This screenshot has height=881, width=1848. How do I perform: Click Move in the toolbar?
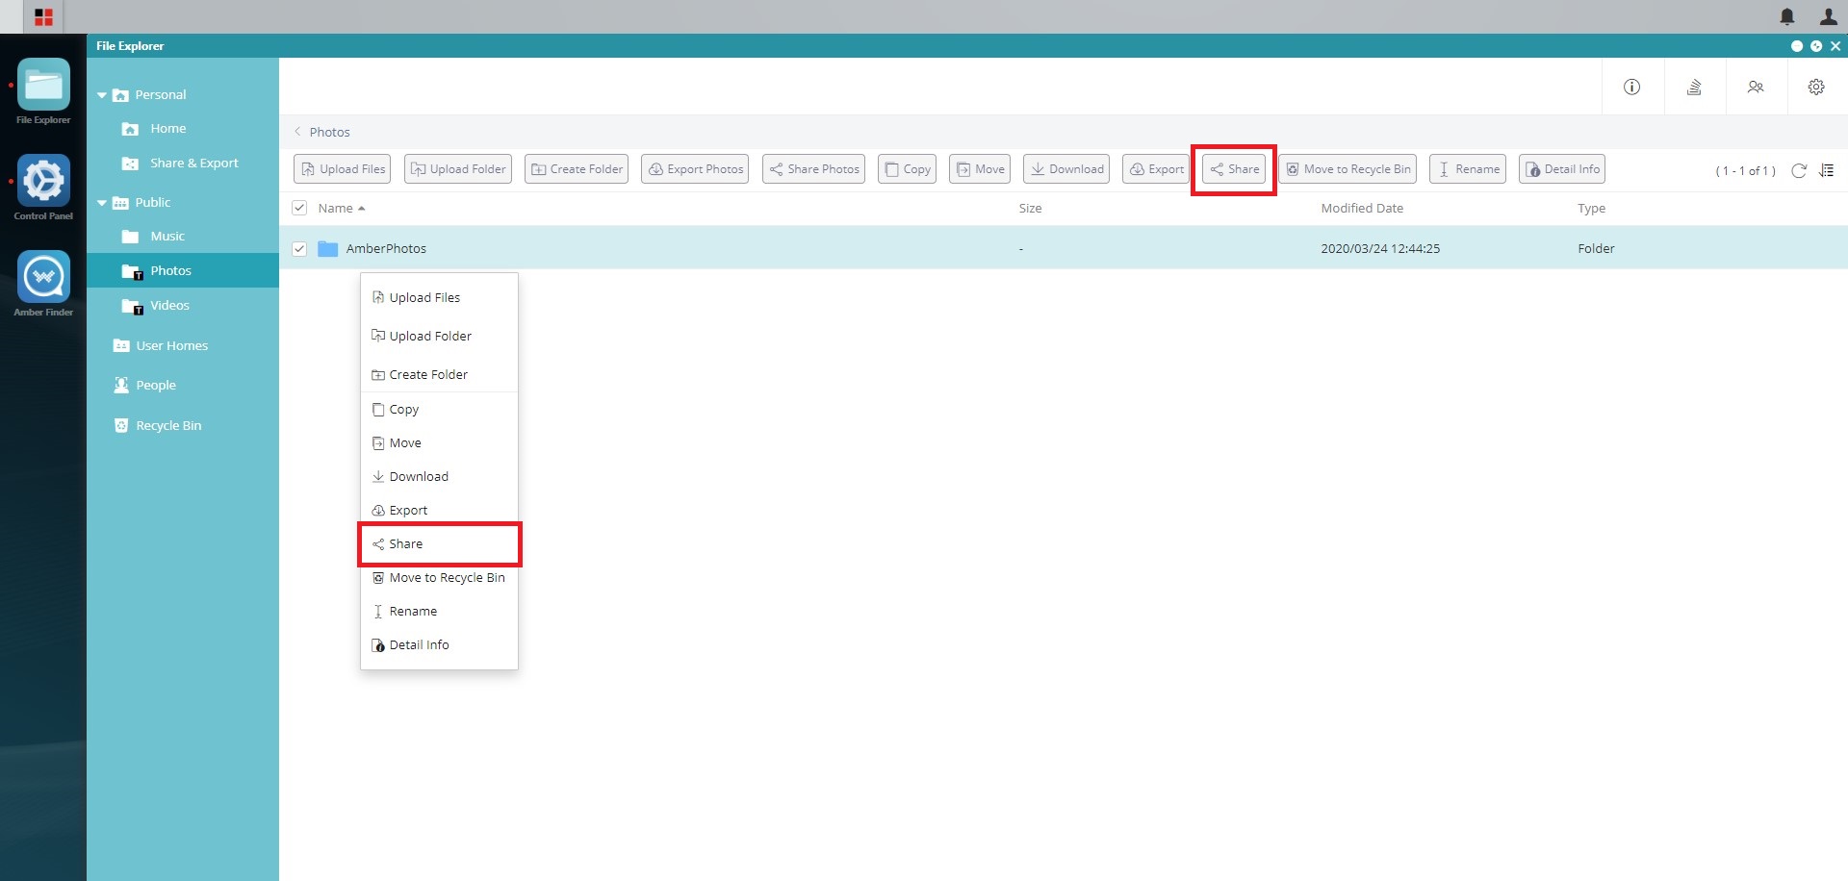click(980, 169)
